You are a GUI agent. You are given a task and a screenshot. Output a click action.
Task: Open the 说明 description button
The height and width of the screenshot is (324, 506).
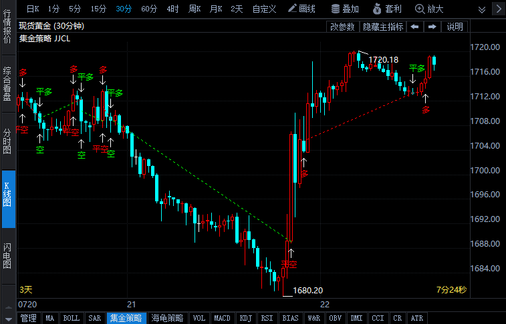tap(455, 27)
